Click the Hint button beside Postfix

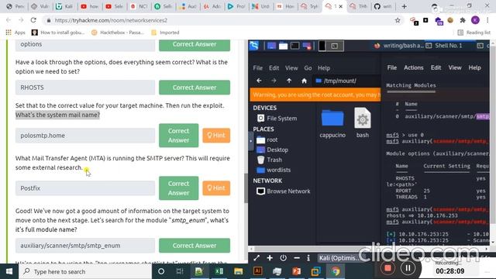[216, 188]
